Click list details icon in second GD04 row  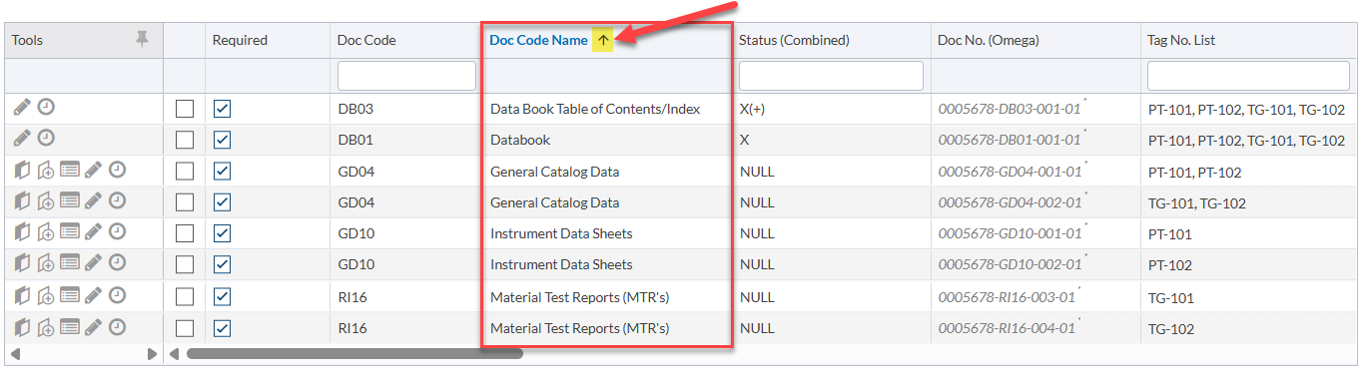(69, 201)
